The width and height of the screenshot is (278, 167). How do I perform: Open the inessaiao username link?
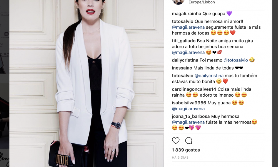click(182, 68)
